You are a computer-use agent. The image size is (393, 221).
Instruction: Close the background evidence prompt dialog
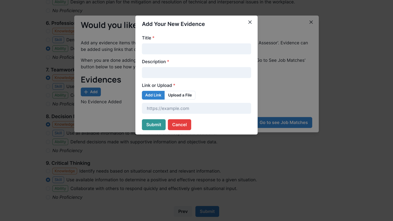pos(311,22)
